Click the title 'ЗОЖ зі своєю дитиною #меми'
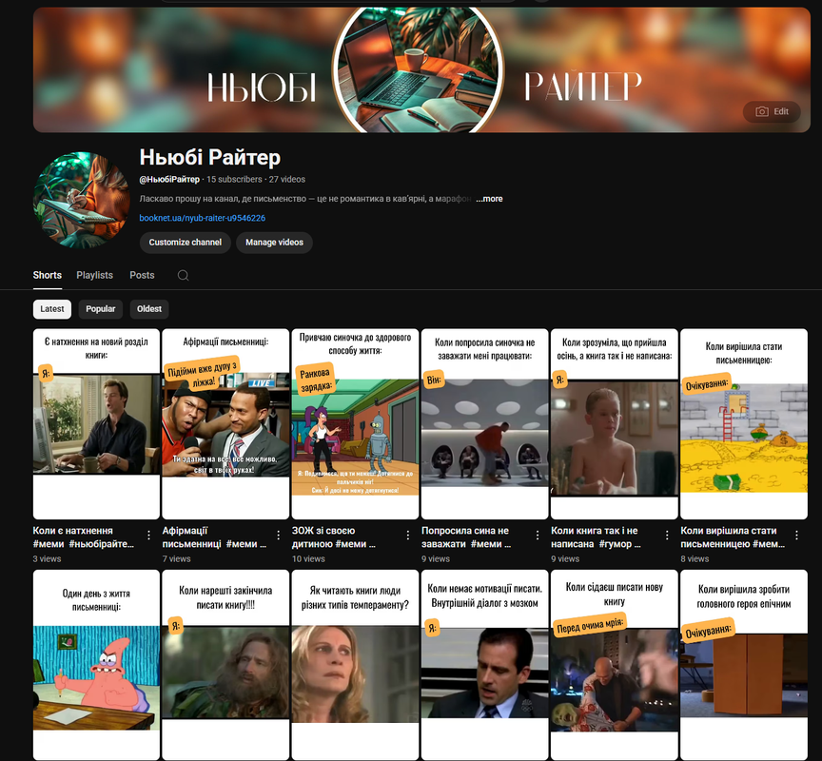 coord(334,537)
